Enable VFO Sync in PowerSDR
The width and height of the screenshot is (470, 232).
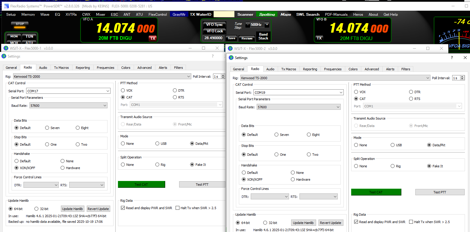(x=215, y=25)
